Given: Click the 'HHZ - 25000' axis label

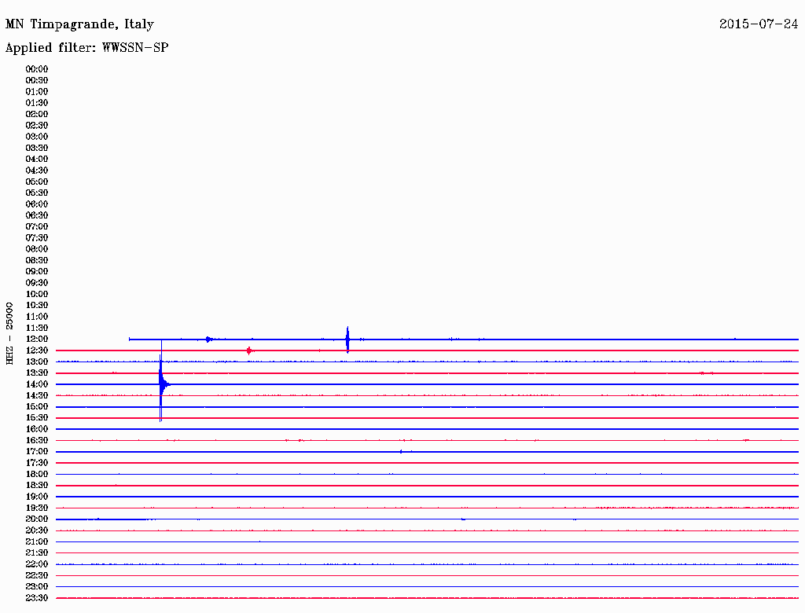Looking at the screenshot, I should point(9,333).
